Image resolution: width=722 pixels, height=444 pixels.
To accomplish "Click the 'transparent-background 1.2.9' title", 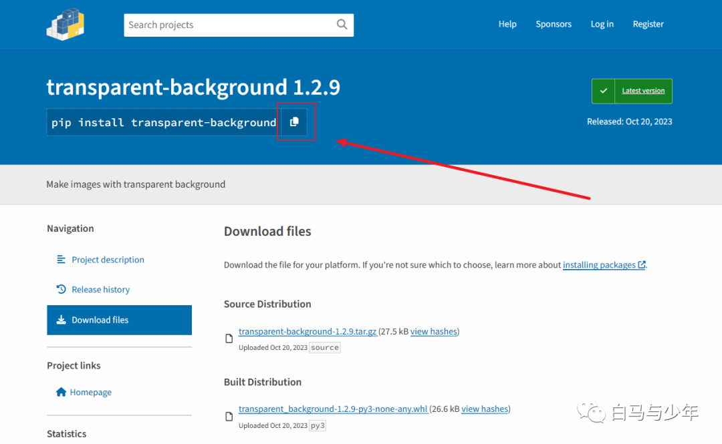I will tap(193, 87).
